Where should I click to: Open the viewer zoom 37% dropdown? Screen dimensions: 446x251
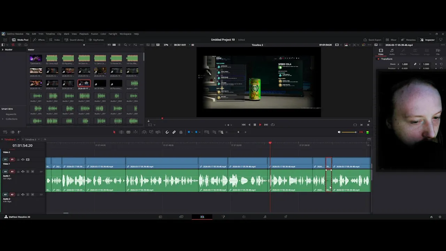pos(167,45)
